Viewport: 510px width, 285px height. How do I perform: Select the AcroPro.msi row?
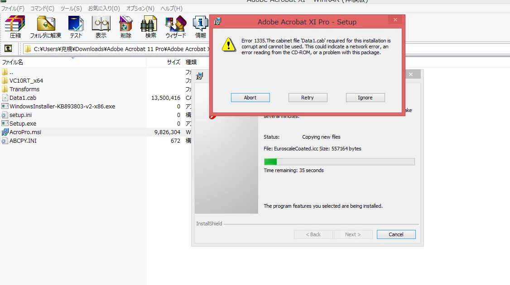click(96, 132)
